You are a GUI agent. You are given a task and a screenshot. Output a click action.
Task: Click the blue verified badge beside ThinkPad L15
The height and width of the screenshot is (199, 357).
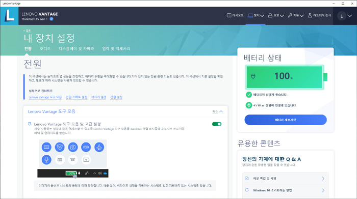(52, 19)
